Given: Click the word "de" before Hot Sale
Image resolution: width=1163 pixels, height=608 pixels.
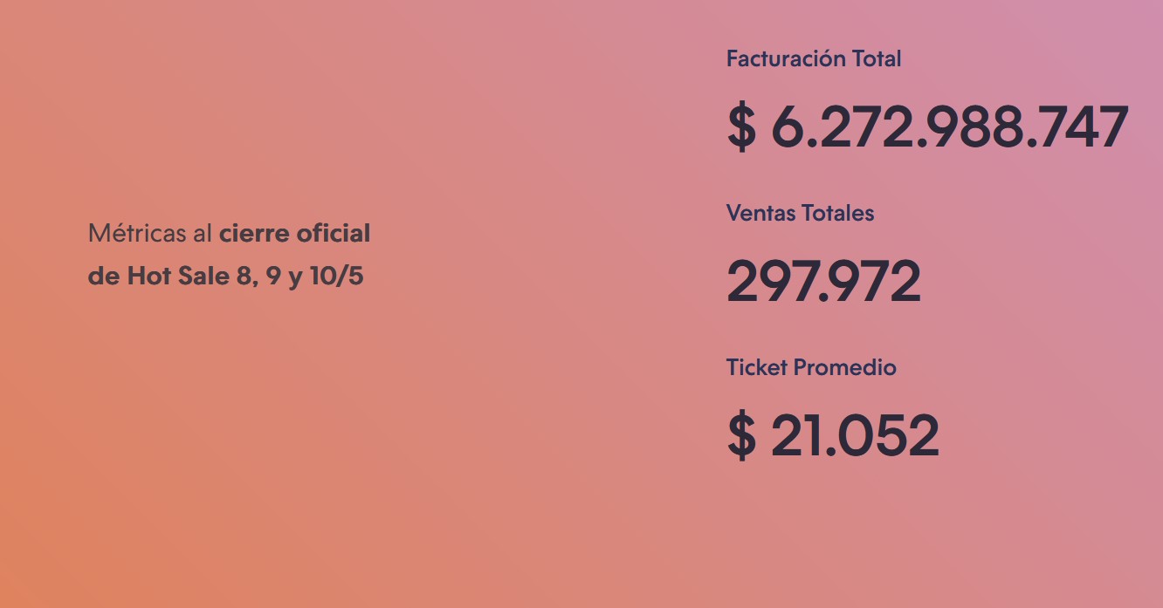Looking at the screenshot, I should click(x=104, y=277).
